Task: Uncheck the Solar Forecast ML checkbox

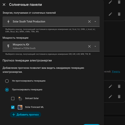Action: (13, 107)
